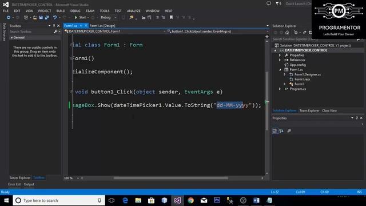This screenshot has height=206, width=366.
Task: Click the Alphabetical sort icon in Properties
Action: tap(281, 131)
